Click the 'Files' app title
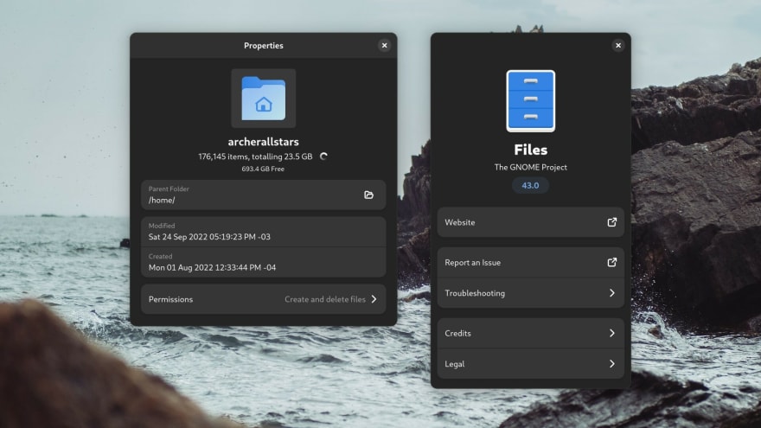 point(530,150)
